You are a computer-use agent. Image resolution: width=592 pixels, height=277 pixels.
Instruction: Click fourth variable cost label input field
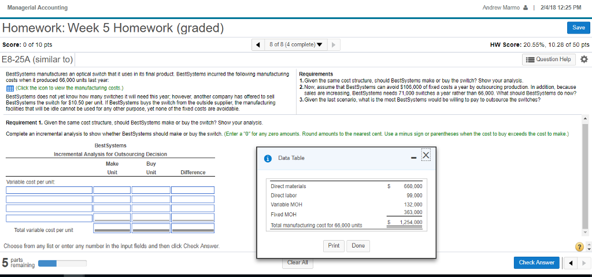49,218
